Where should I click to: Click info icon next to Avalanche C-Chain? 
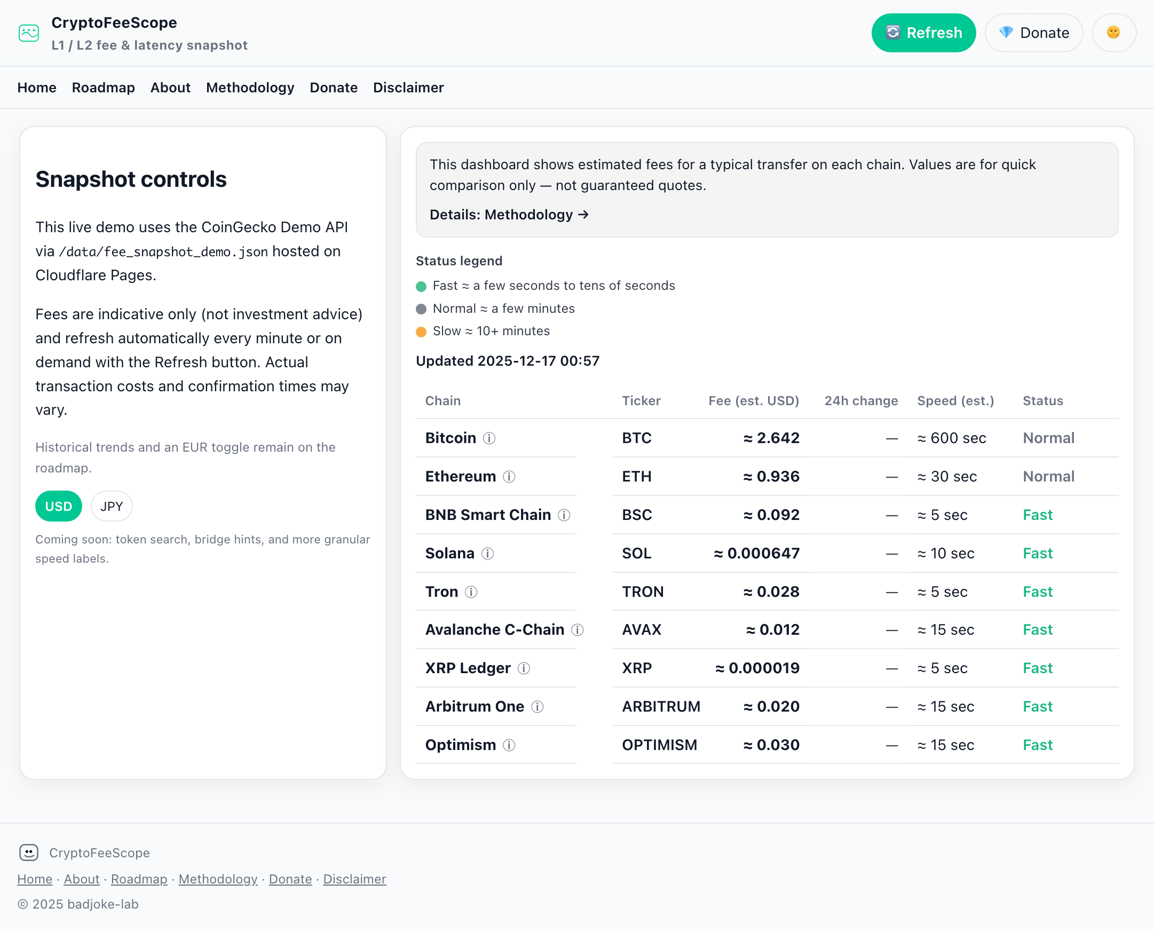coord(577,630)
